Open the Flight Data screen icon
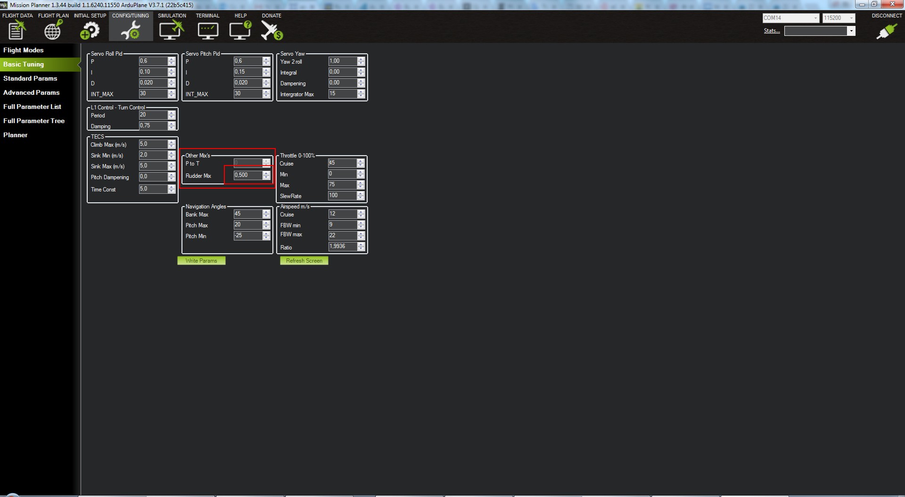905x497 pixels. pos(17,31)
